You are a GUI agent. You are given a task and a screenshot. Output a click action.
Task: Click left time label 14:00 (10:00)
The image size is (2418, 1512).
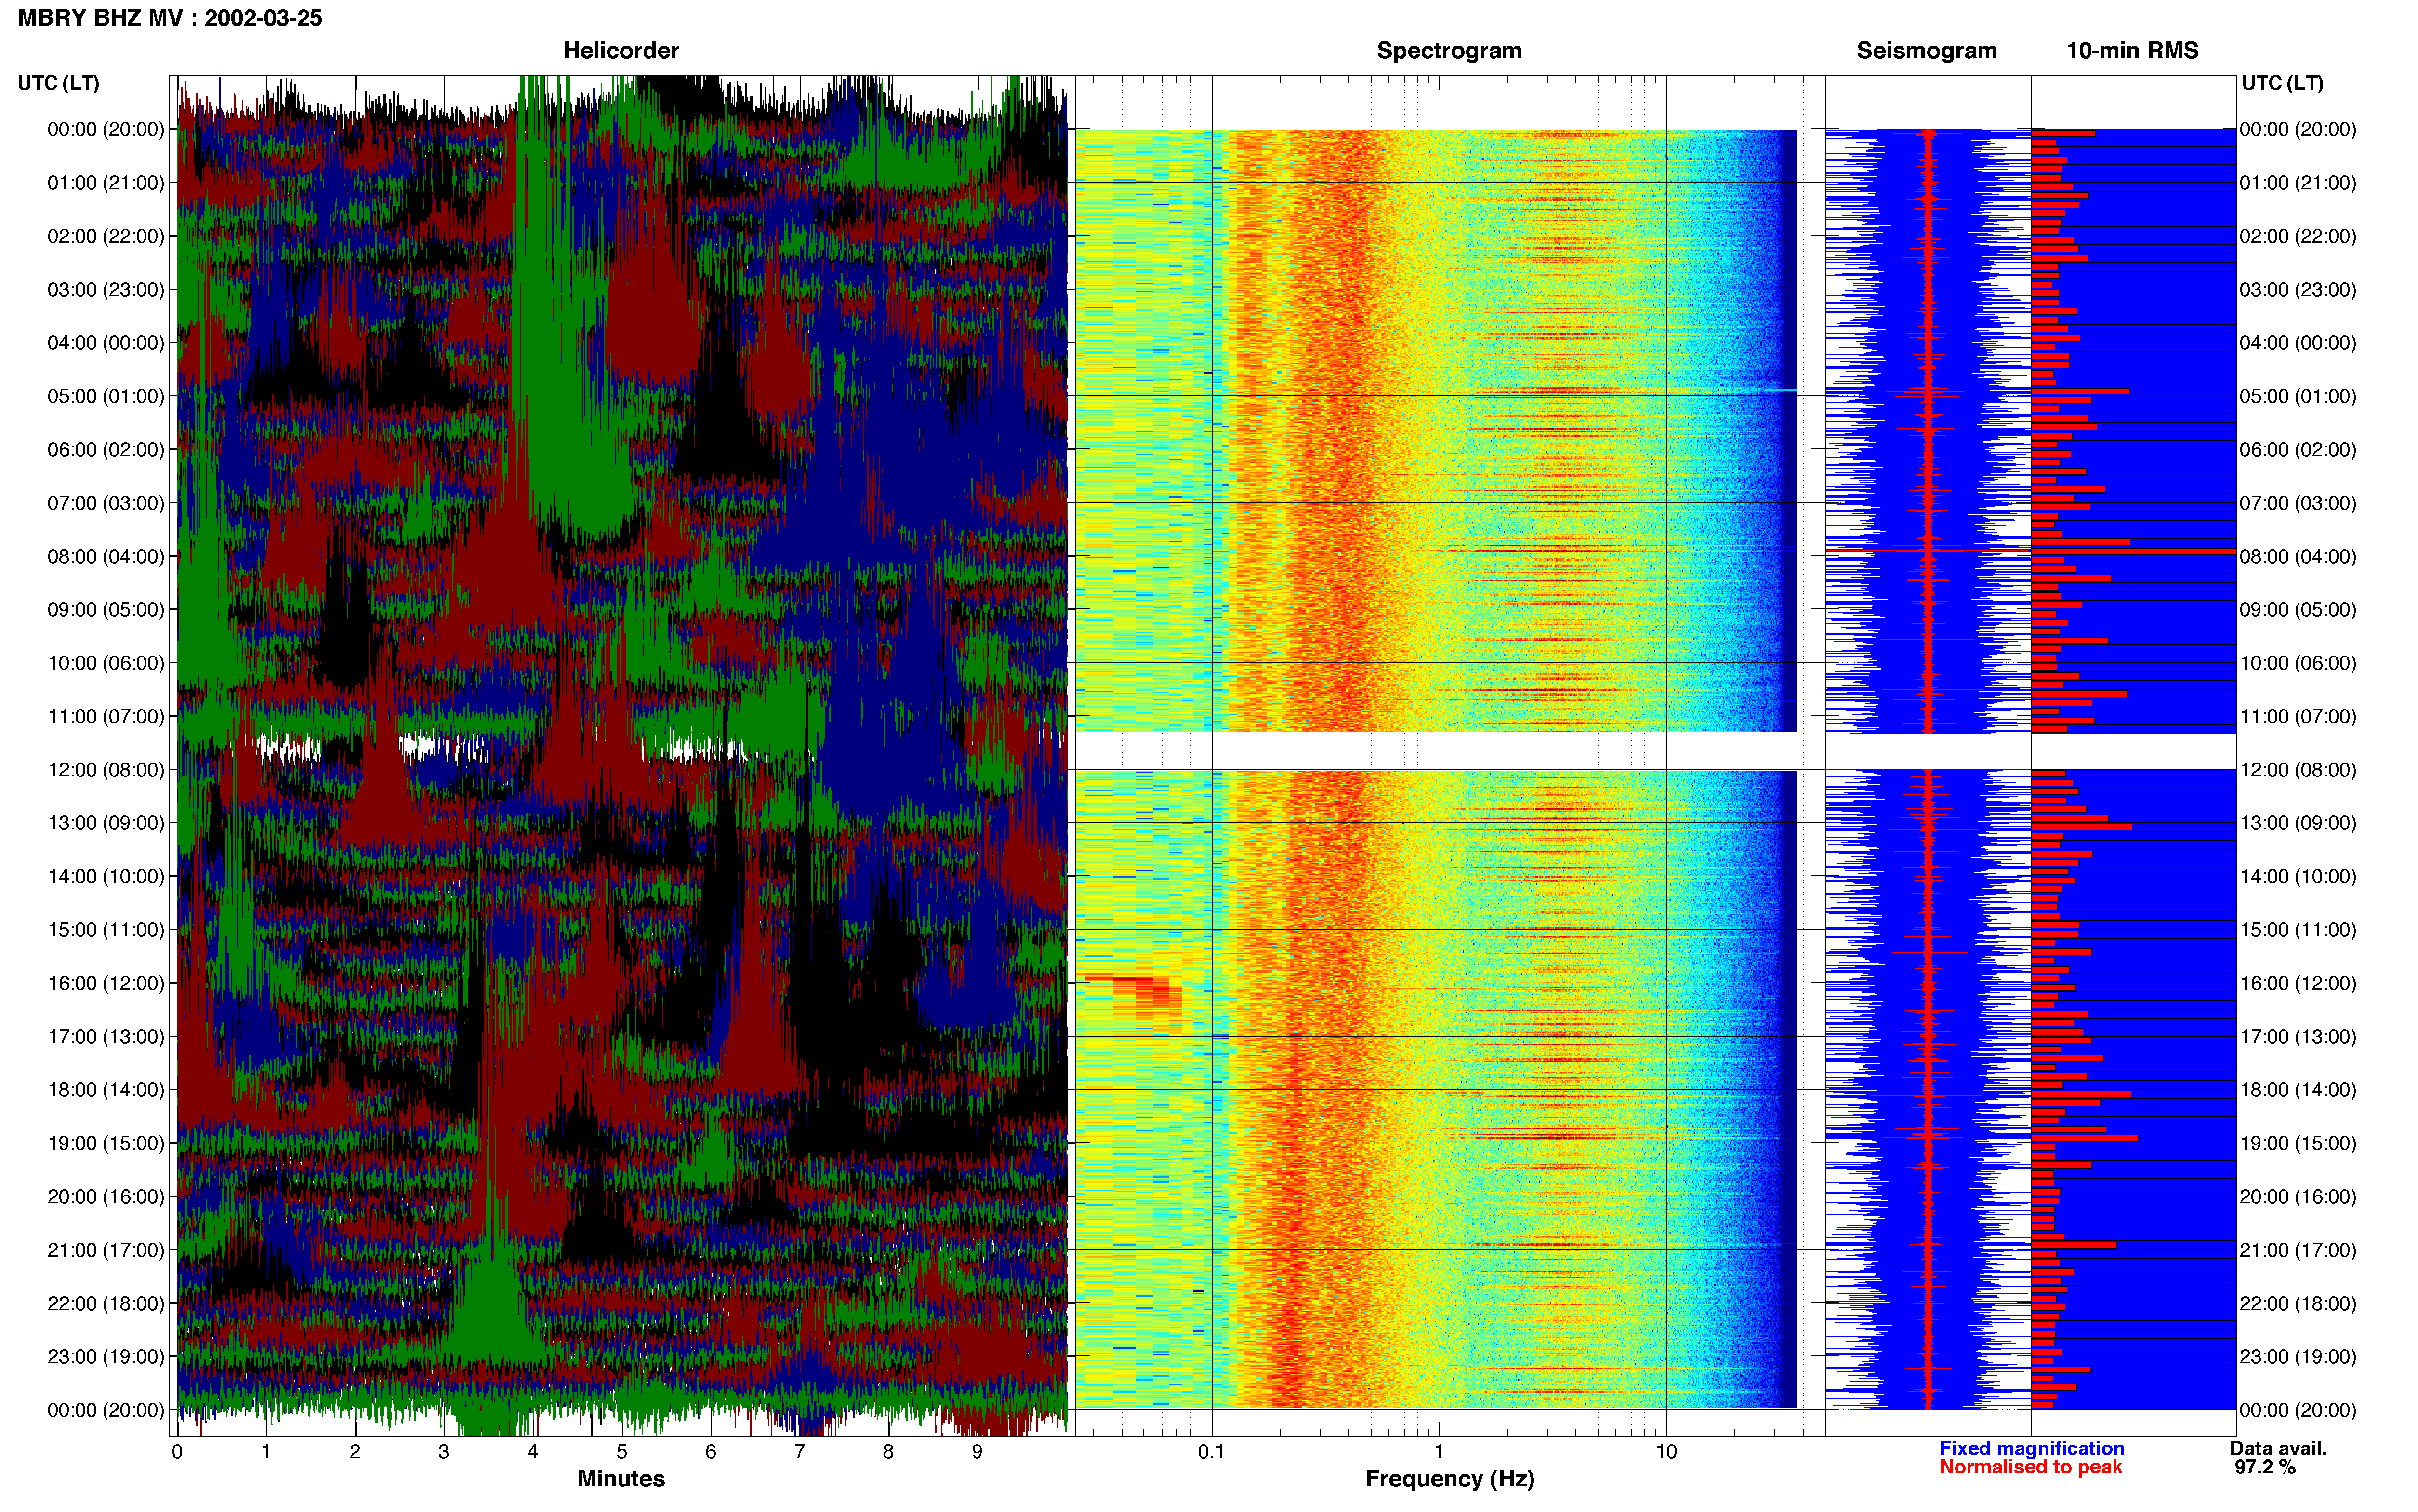coord(106,876)
